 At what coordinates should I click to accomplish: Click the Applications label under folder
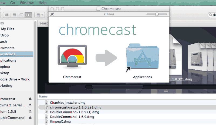click(143, 77)
